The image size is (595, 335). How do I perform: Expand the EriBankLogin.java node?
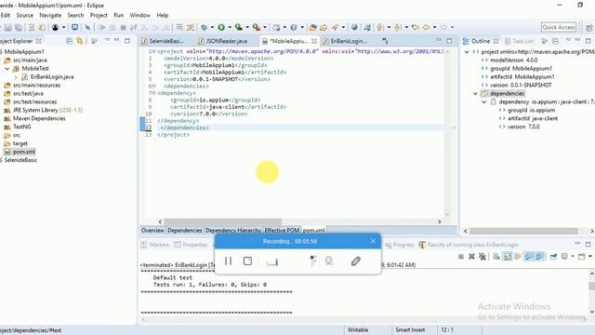(16, 77)
